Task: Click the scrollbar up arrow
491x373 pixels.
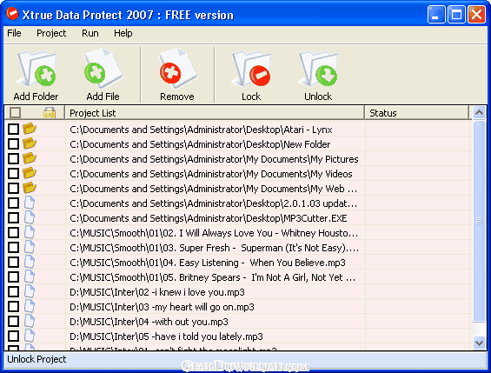Action: [x=479, y=112]
